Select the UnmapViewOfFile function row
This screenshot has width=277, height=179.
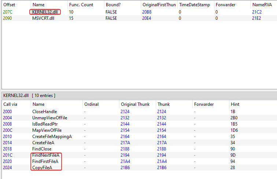[139, 118]
